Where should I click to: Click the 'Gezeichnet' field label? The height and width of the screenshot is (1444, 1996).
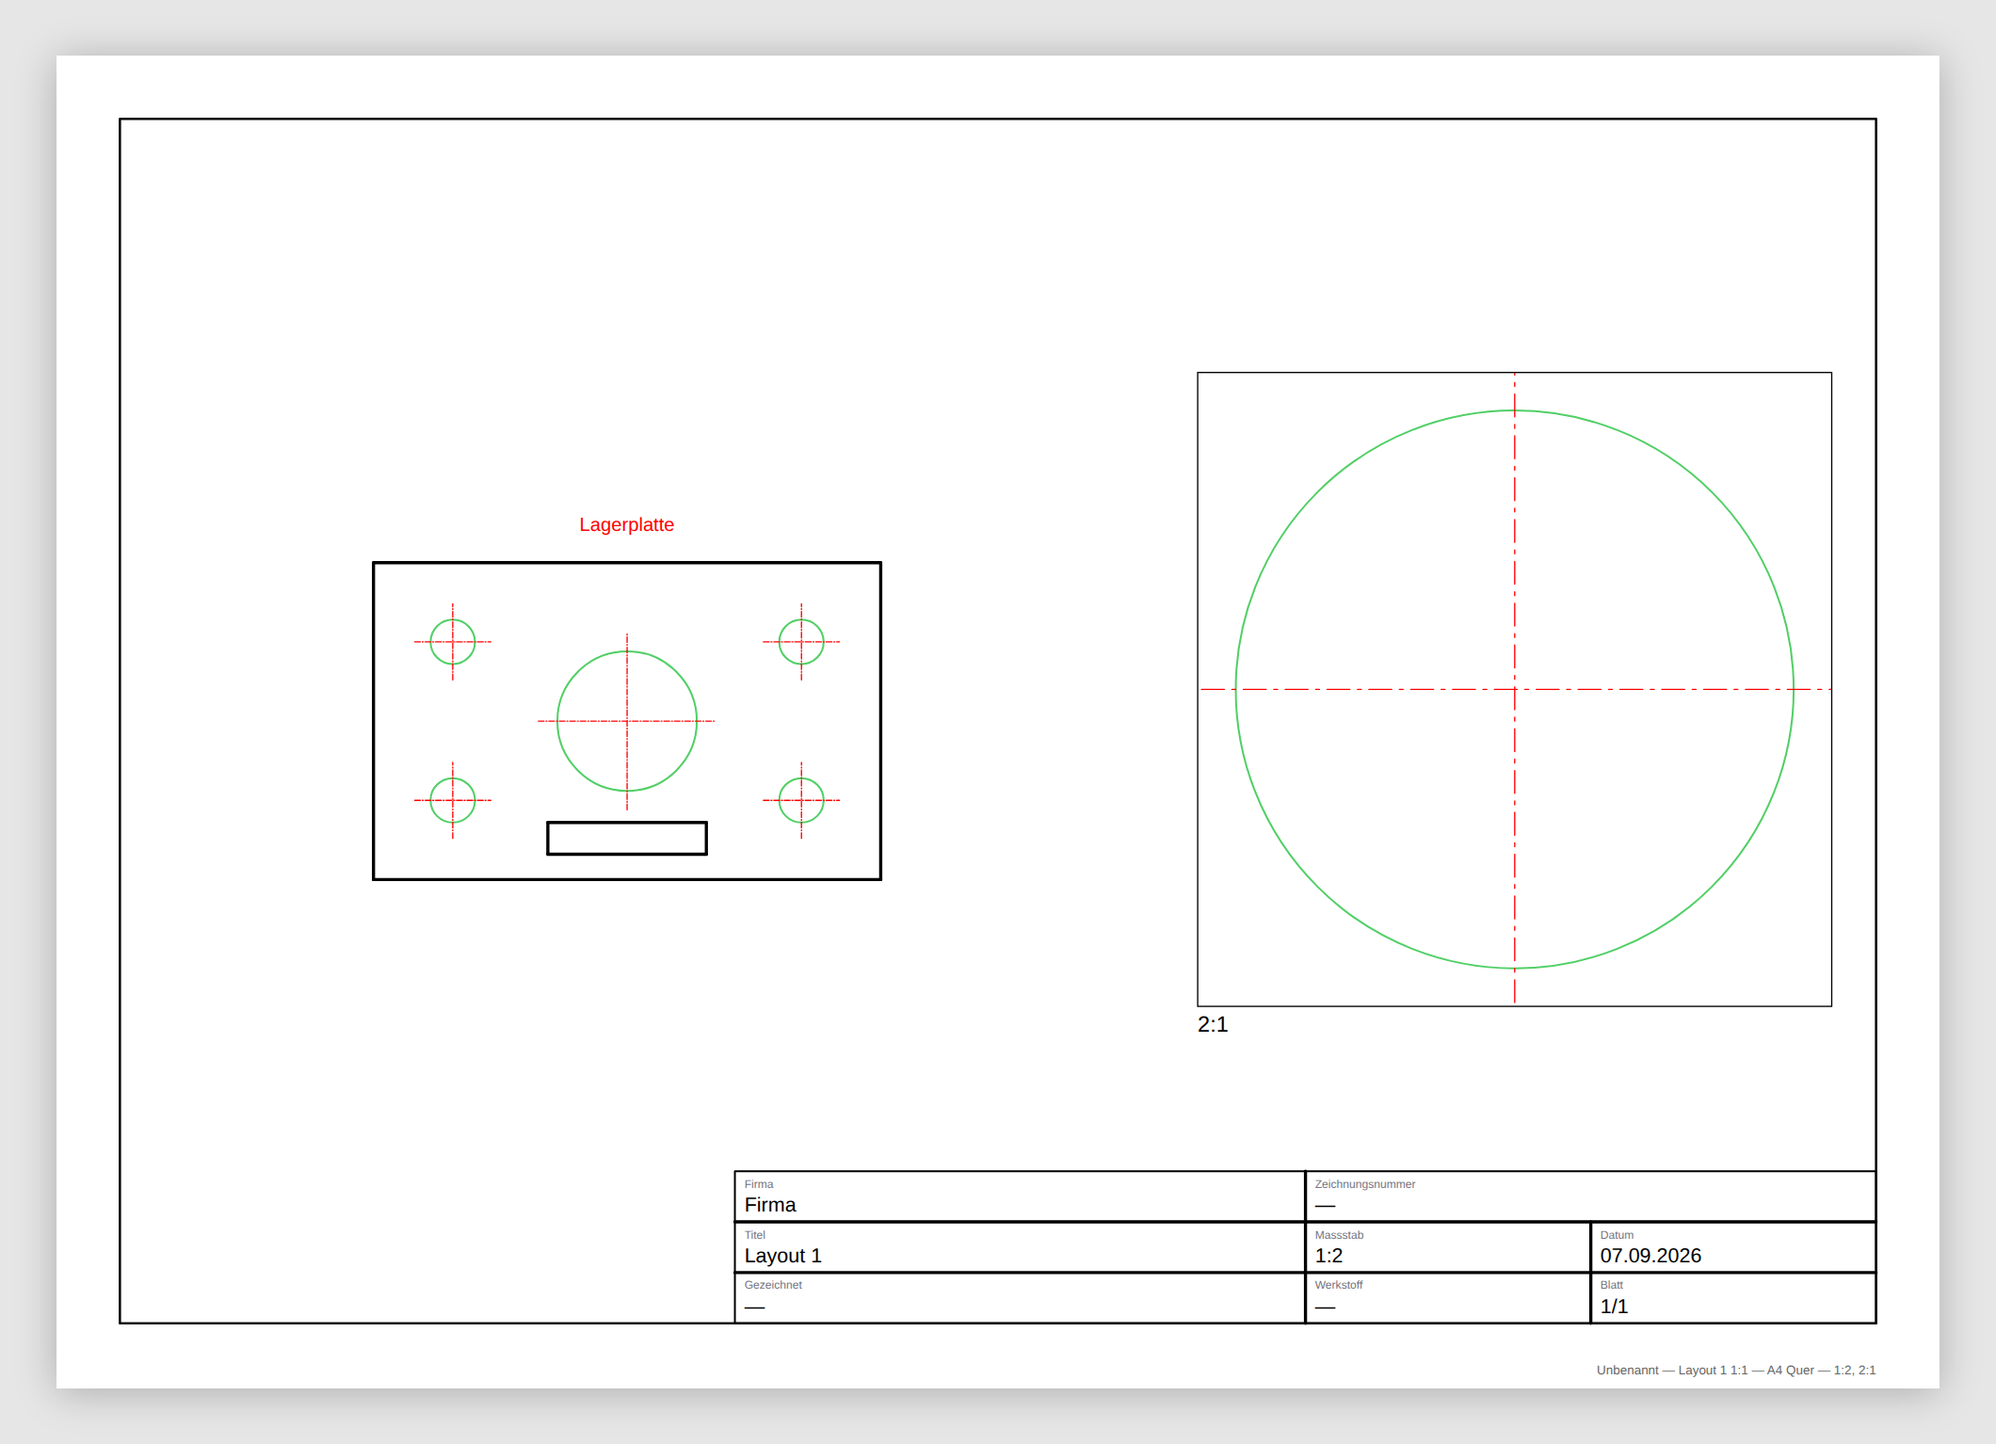tap(773, 1285)
